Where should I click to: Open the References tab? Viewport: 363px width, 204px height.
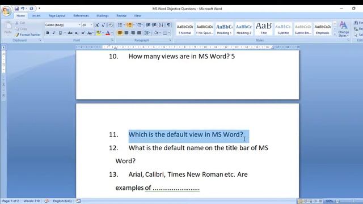(x=81, y=16)
